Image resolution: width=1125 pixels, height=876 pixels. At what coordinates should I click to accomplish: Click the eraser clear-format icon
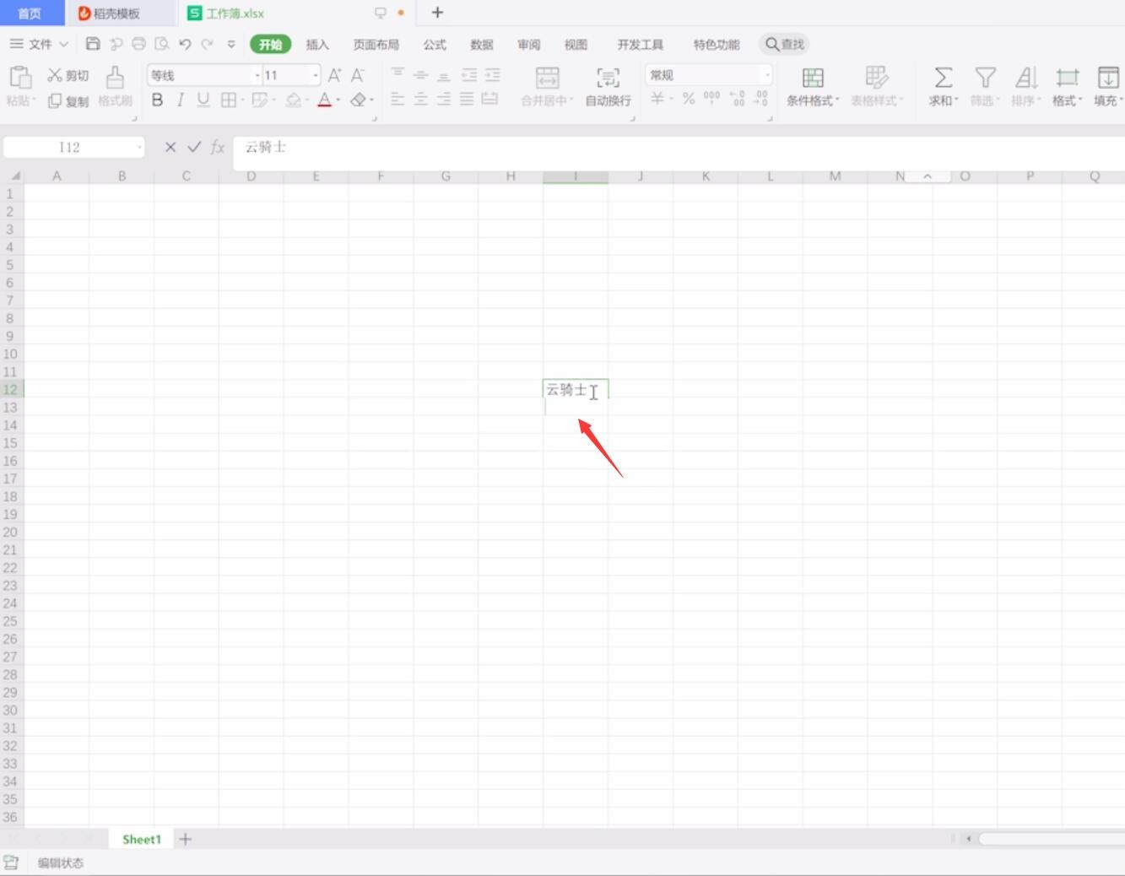(x=358, y=100)
